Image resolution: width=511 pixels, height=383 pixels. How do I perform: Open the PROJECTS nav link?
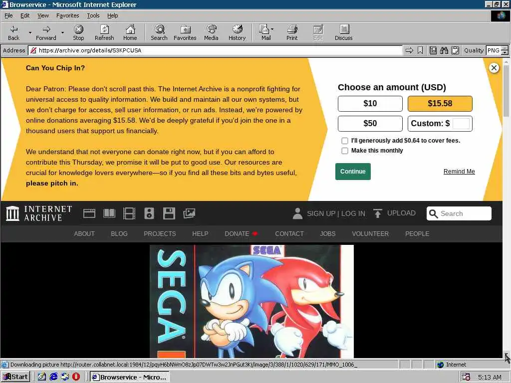click(160, 234)
